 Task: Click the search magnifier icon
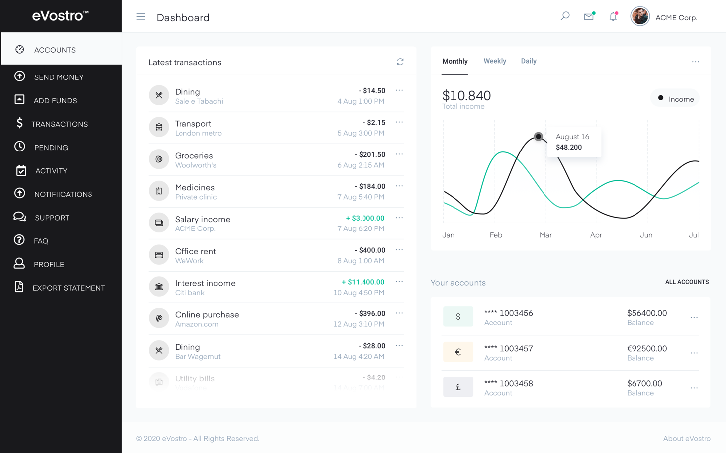pyautogui.click(x=565, y=16)
